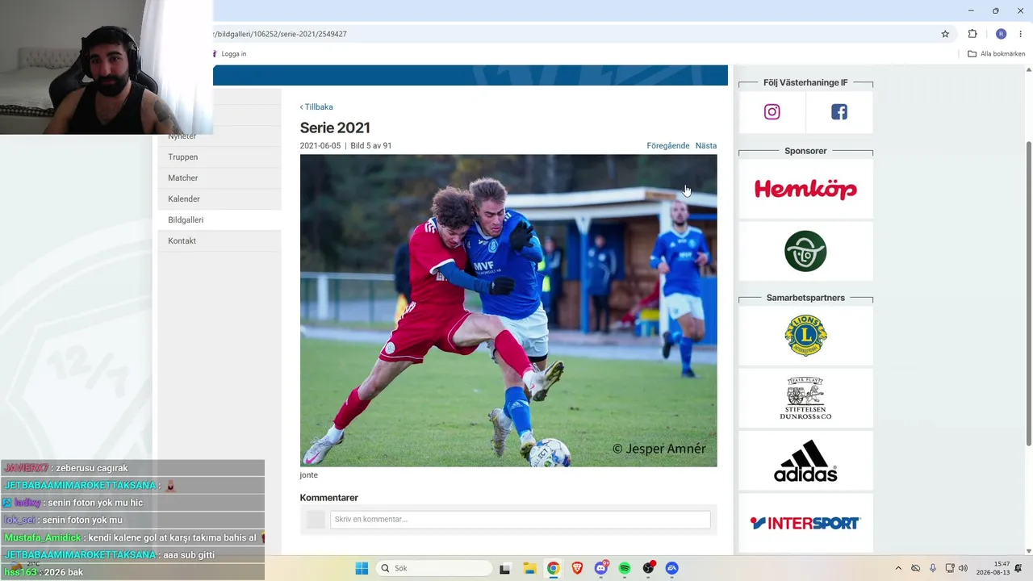Click the Skriv en kommentar field
The image size is (1033, 581).
point(520,520)
